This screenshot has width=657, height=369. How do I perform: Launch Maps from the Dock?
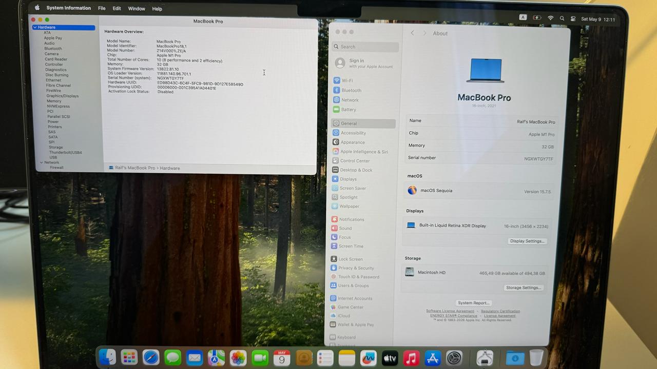pos(216,358)
